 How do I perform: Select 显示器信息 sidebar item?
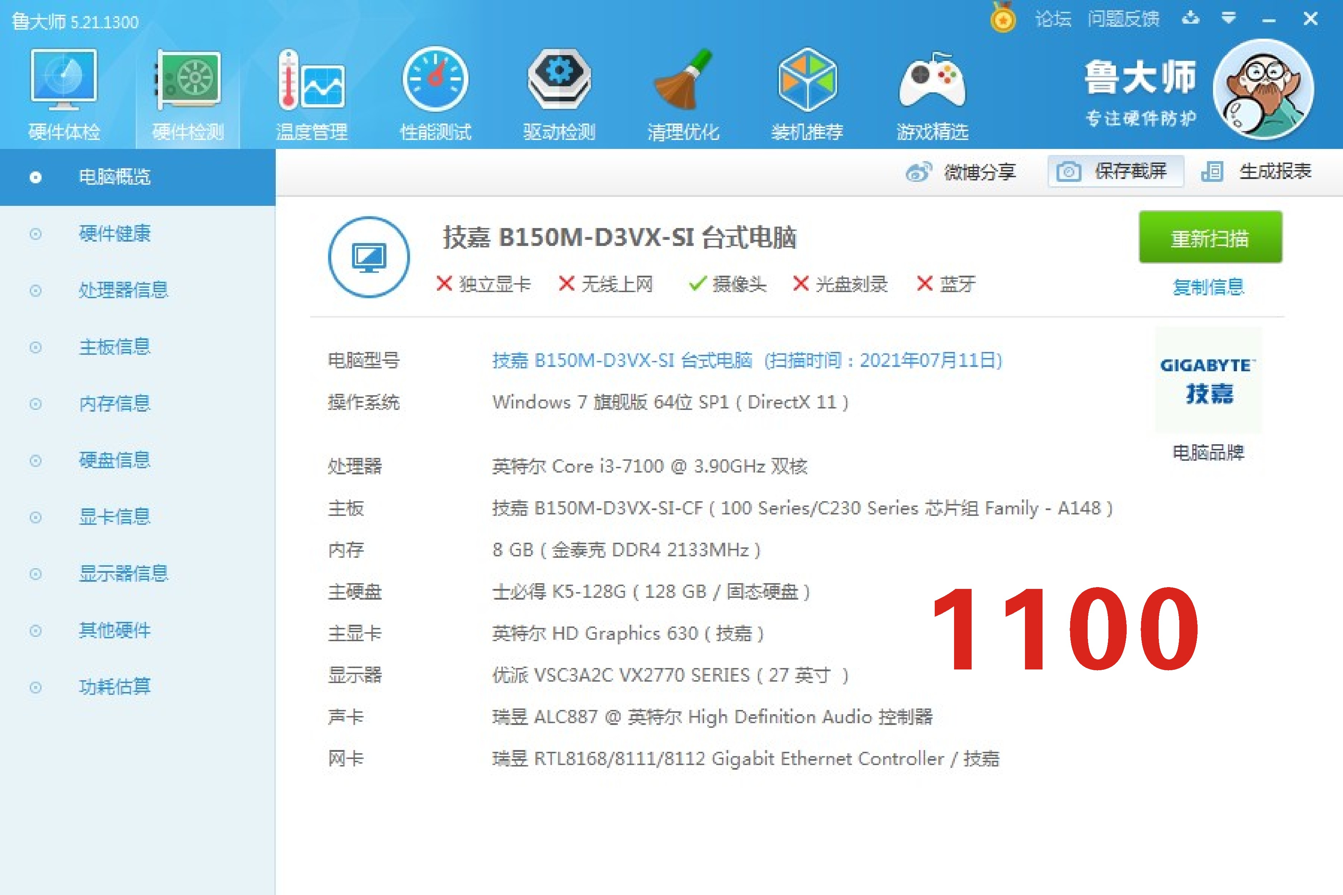tap(138, 573)
